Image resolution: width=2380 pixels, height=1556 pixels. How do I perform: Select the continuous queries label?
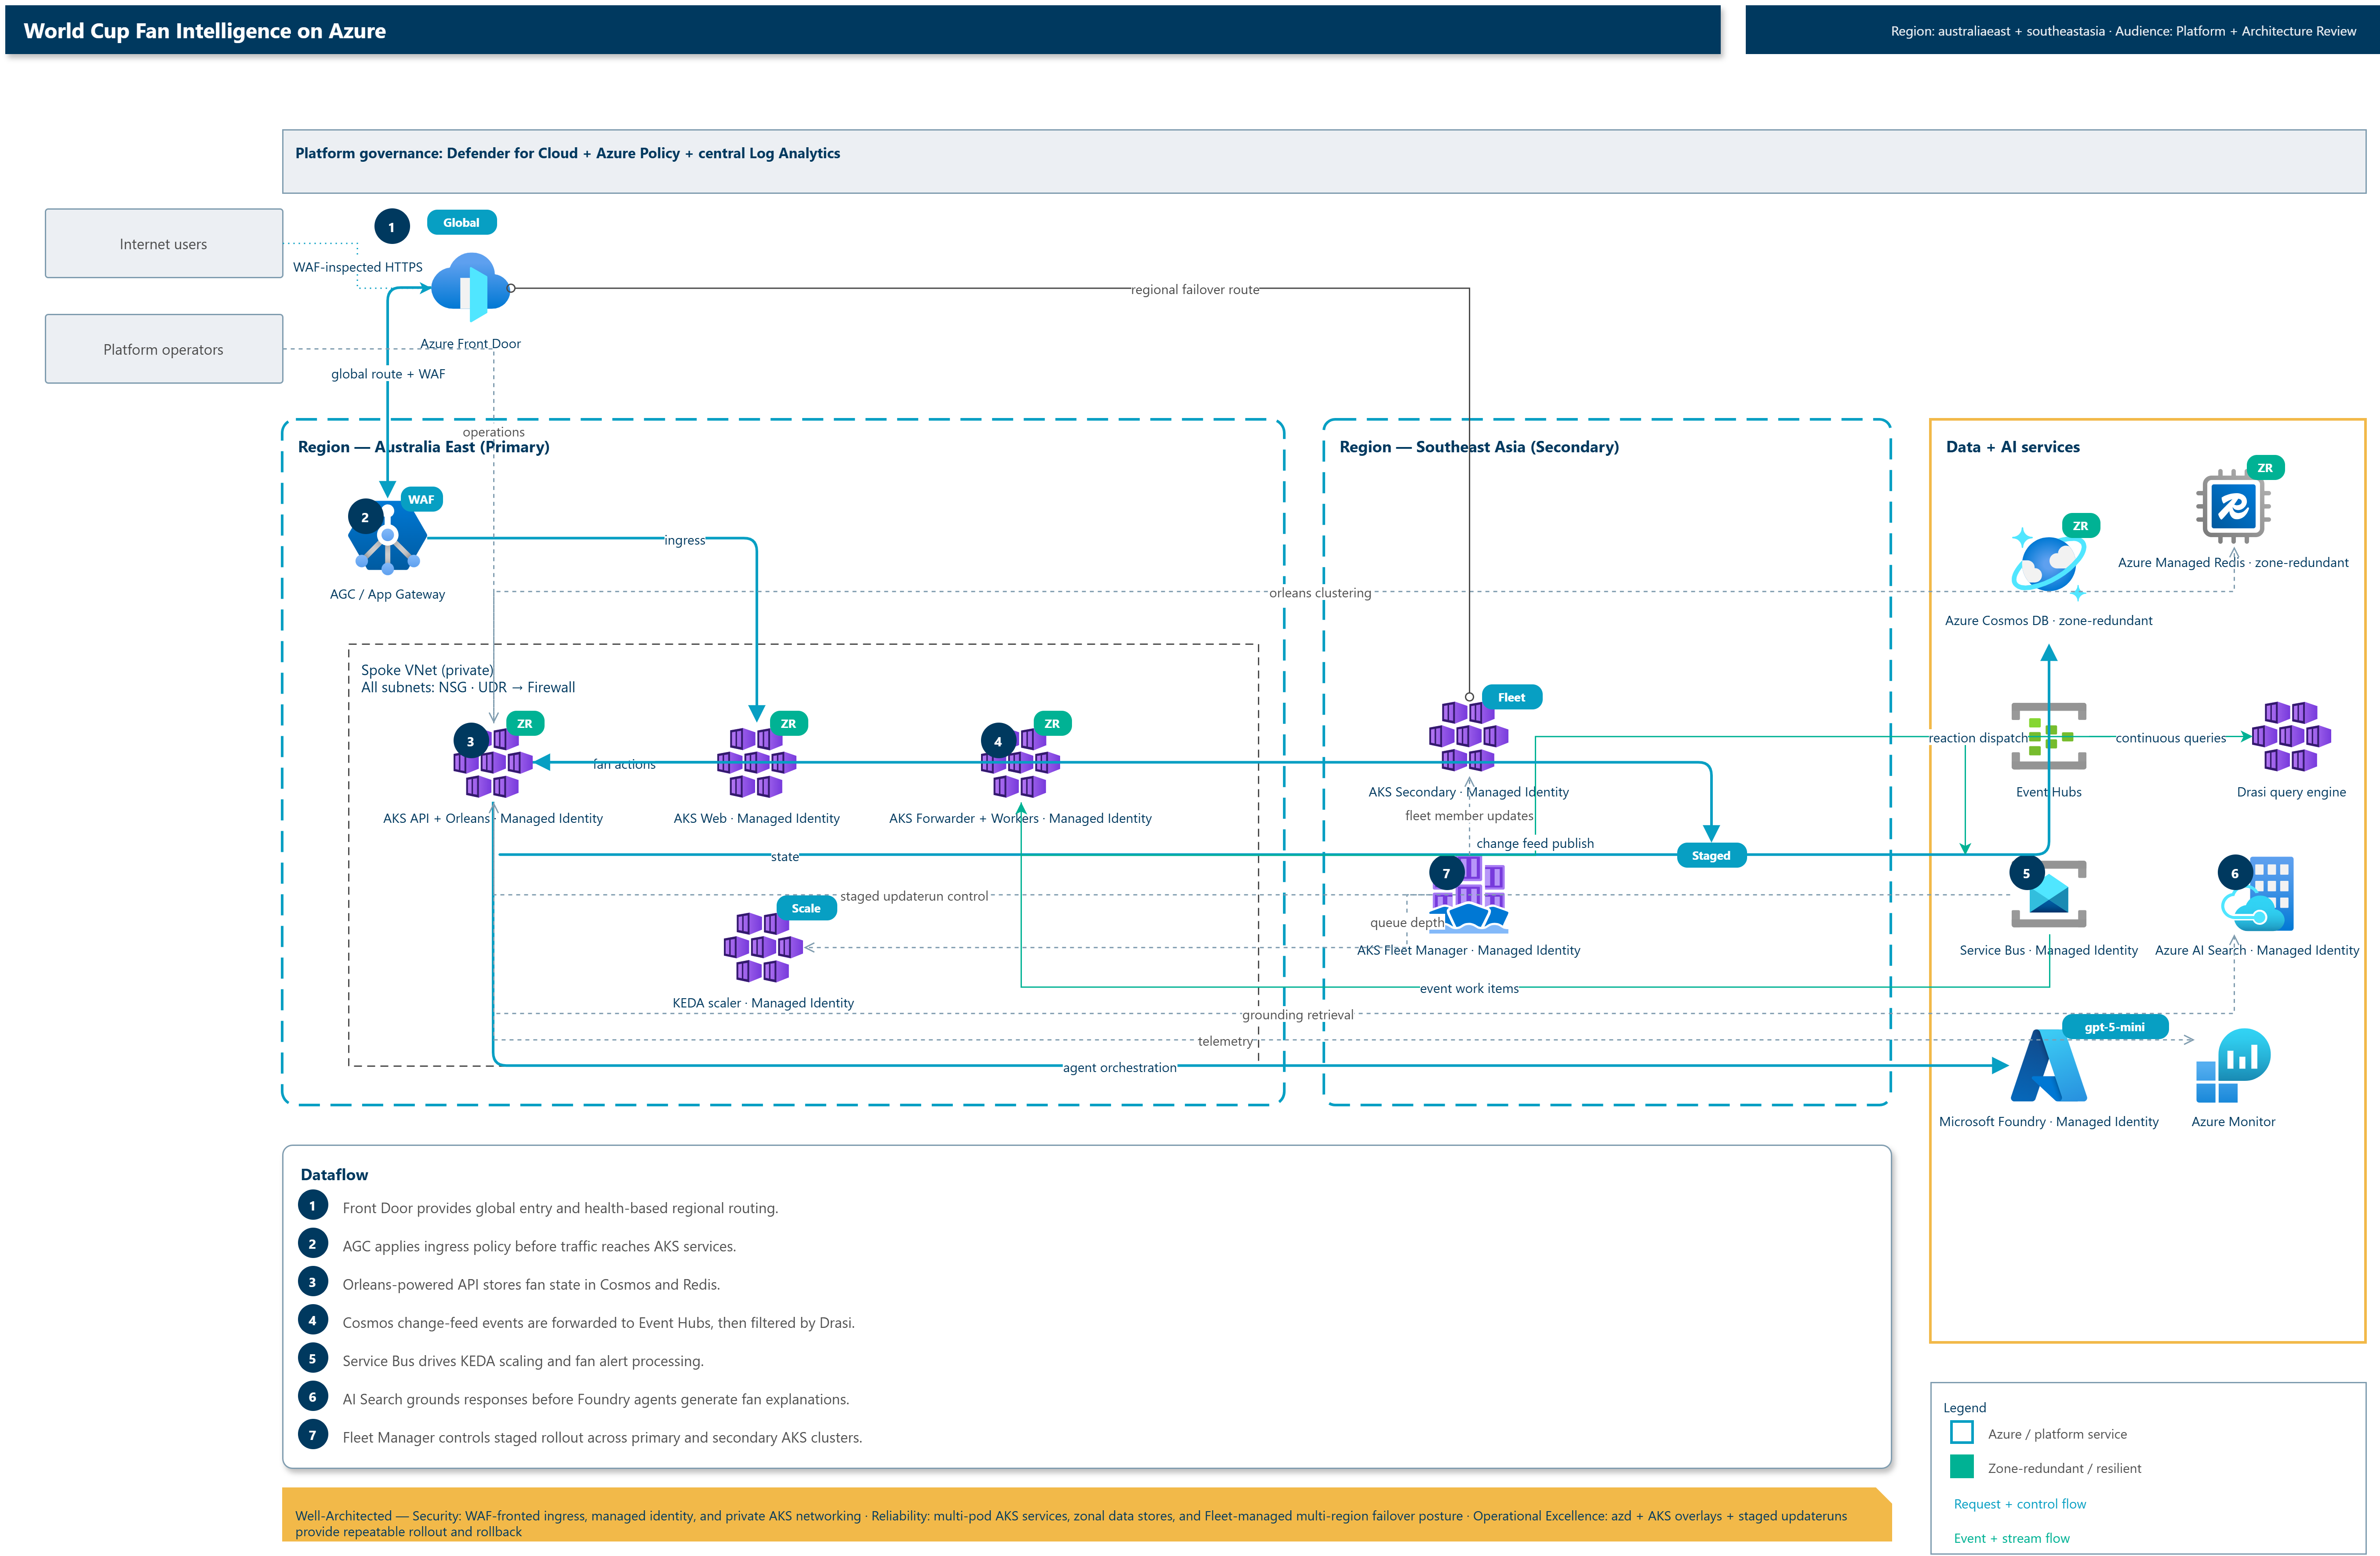2171,738
